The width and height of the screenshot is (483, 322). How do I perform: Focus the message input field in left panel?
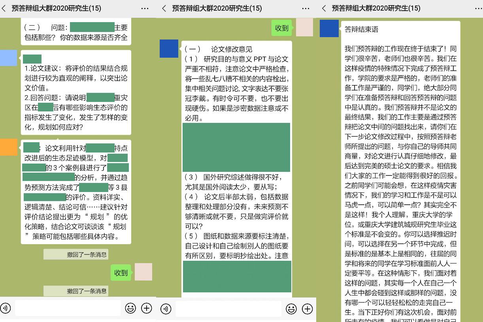68,308
